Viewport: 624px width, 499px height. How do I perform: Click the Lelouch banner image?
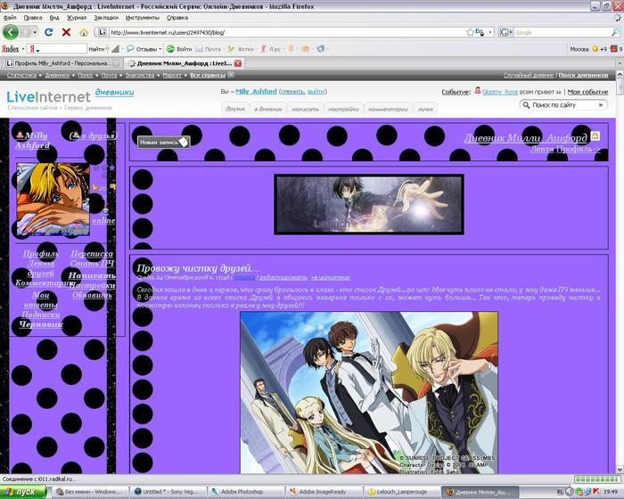[x=368, y=204]
